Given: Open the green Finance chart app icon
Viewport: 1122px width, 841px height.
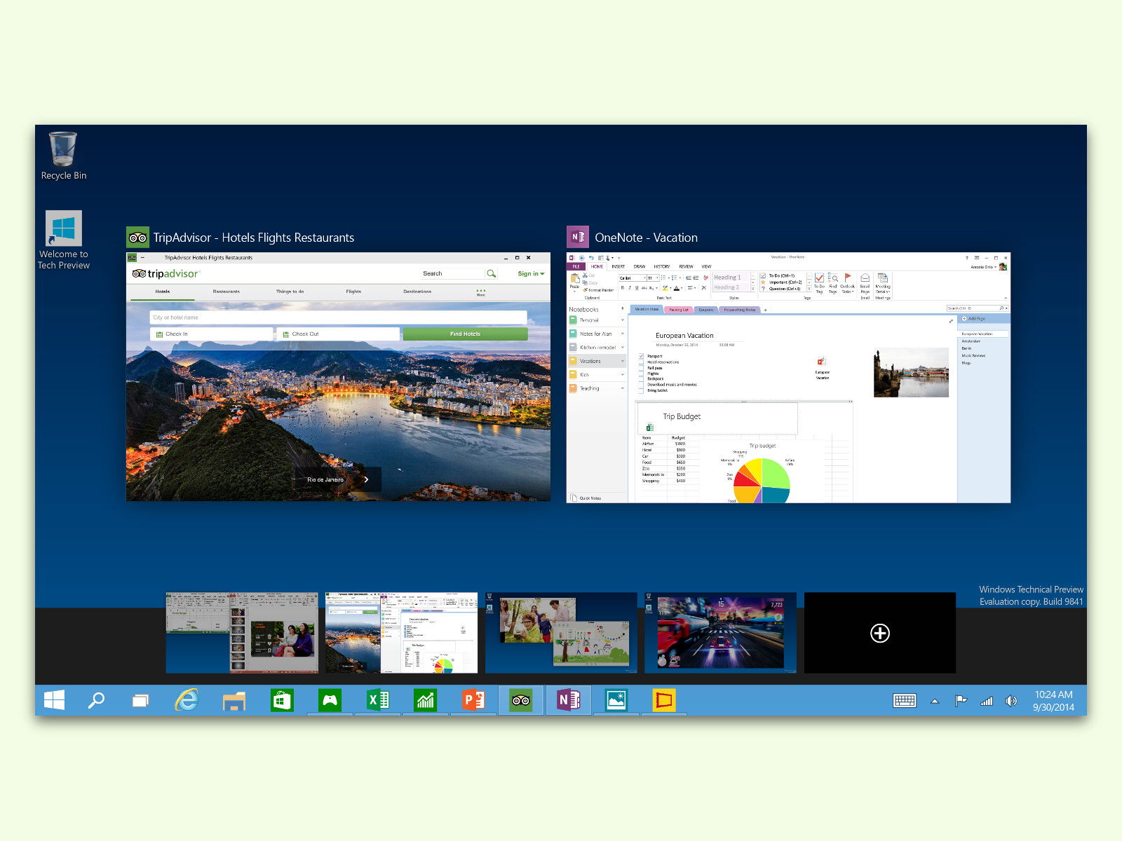Looking at the screenshot, I should tap(425, 700).
